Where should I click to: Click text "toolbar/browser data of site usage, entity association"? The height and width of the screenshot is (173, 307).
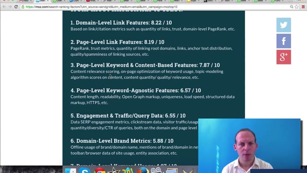pyautogui.click(x=124, y=153)
